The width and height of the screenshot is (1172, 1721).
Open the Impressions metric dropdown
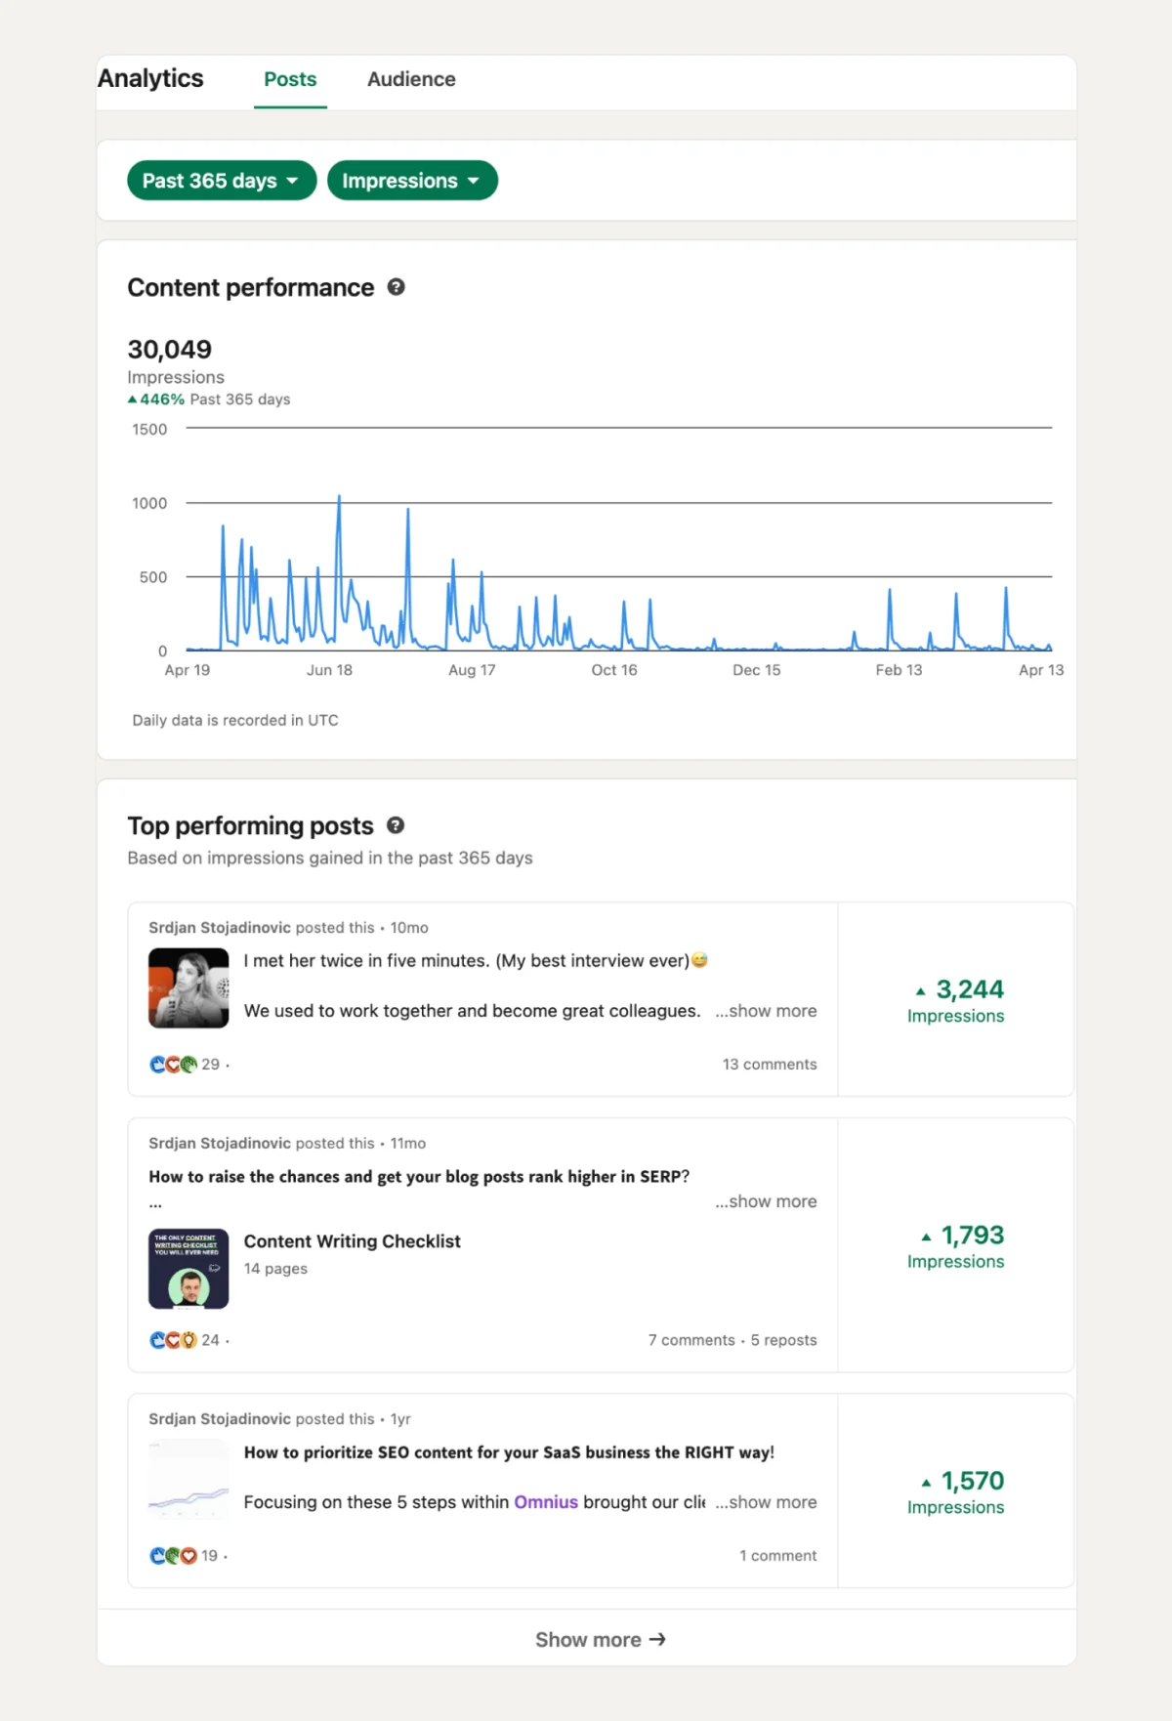pyautogui.click(x=411, y=181)
